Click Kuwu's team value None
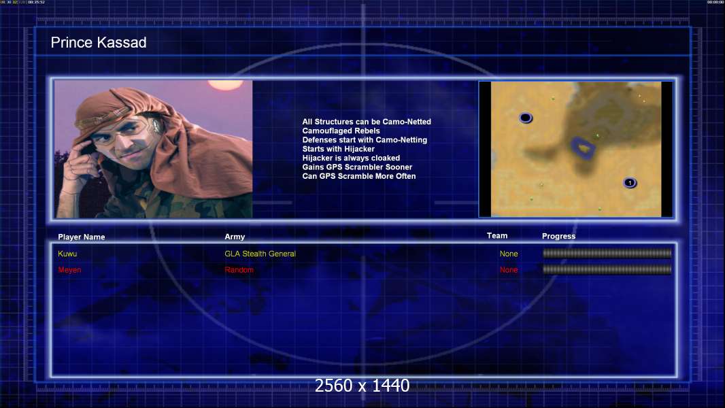 coord(509,254)
